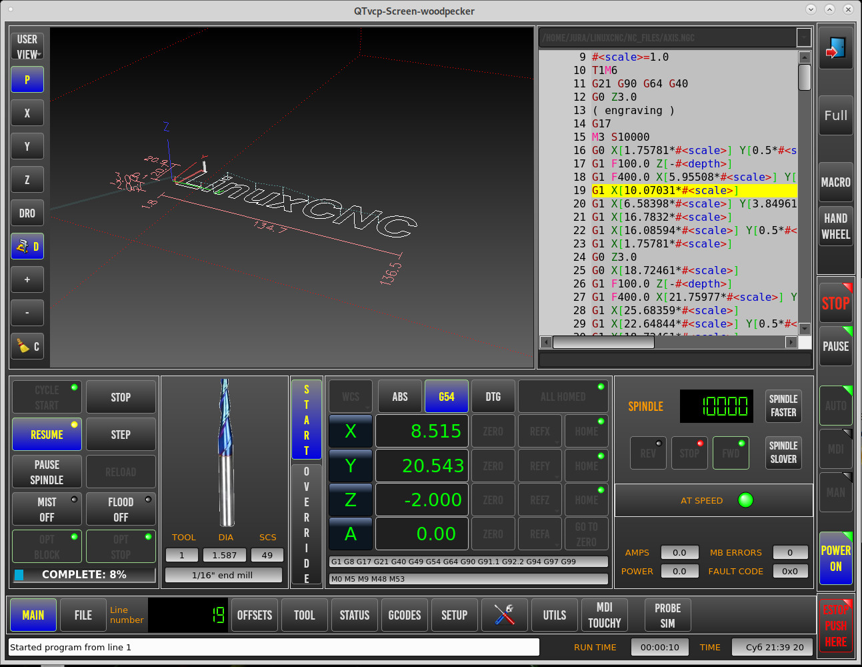Click the START override vertical tab
This screenshot has height=667, width=862.
(x=307, y=420)
